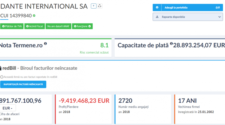Click the funcțiune status badge
Screen dimensions: 225x125
coord(82,26)
